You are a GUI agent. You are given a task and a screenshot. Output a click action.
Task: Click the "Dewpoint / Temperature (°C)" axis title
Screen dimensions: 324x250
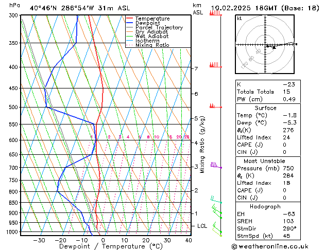pyautogui.click(x=111, y=246)
